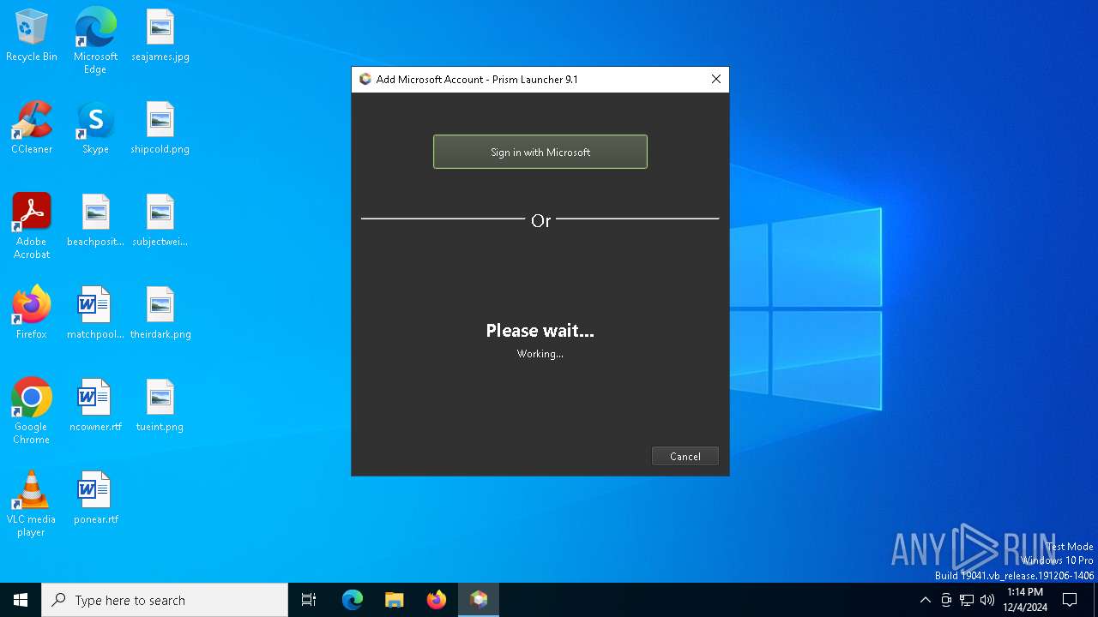Open the Windows Start menu
The height and width of the screenshot is (617, 1098).
pos(21,600)
